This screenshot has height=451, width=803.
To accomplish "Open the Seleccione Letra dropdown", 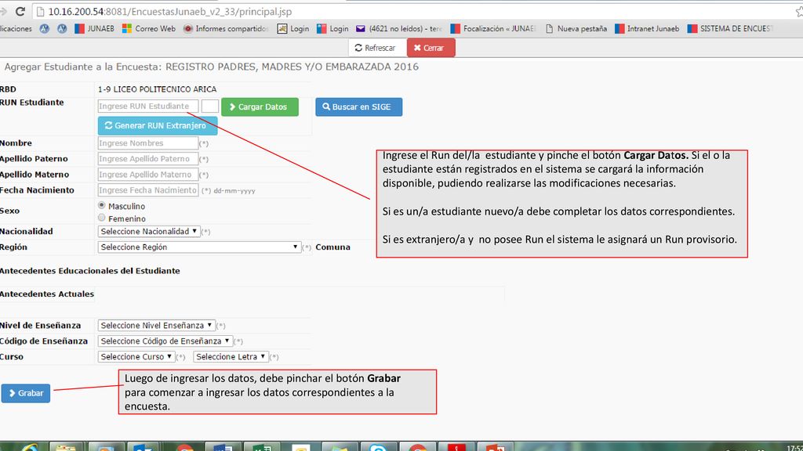I will pyautogui.click(x=231, y=356).
